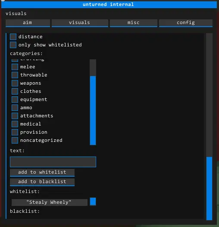Click the categories list scrollbar
Image resolution: width=219 pixels, height=227 pixels.
click(93, 110)
